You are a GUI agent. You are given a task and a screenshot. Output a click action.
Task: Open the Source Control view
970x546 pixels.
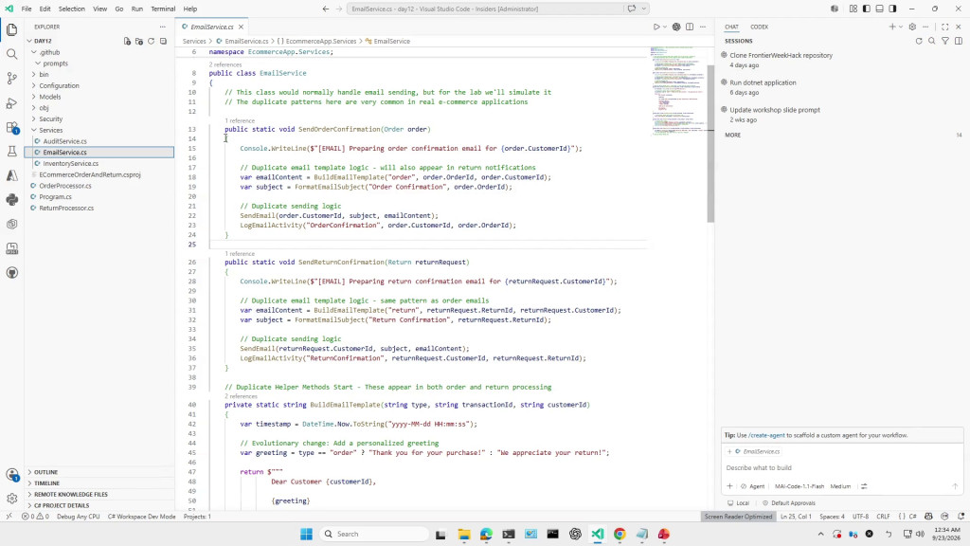click(11, 78)
